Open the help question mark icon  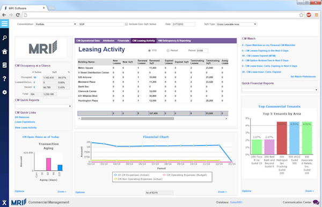tap(4, 78)
